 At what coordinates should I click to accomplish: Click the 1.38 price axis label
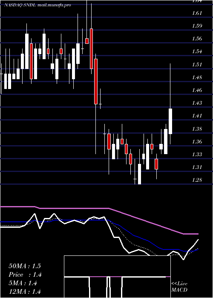(197, 129)
